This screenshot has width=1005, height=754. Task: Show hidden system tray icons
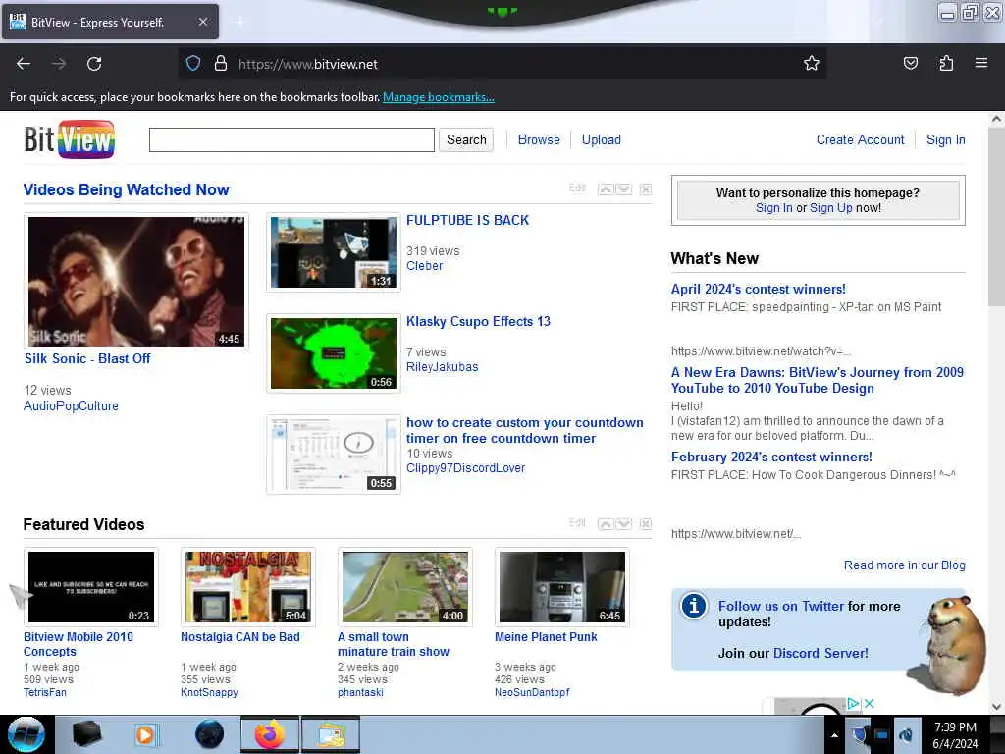(834, 735)
